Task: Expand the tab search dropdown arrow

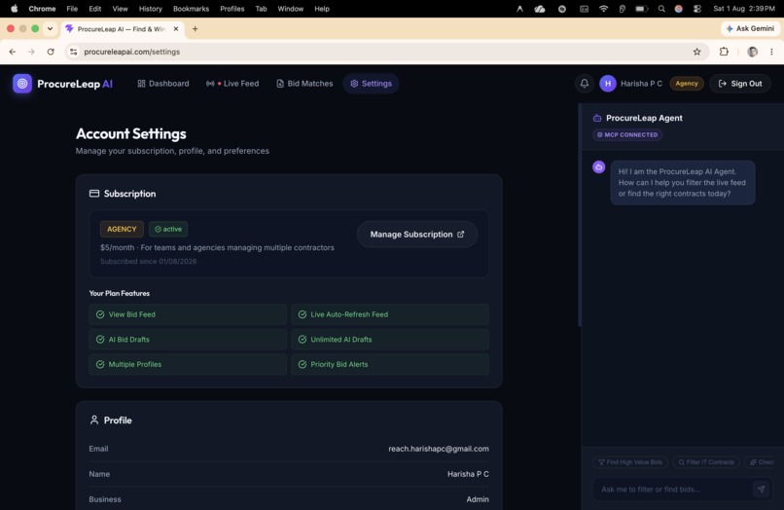Action: [50, 28]
